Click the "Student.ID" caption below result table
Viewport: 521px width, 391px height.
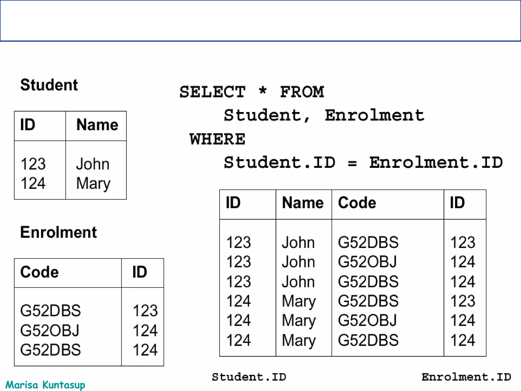249,377
